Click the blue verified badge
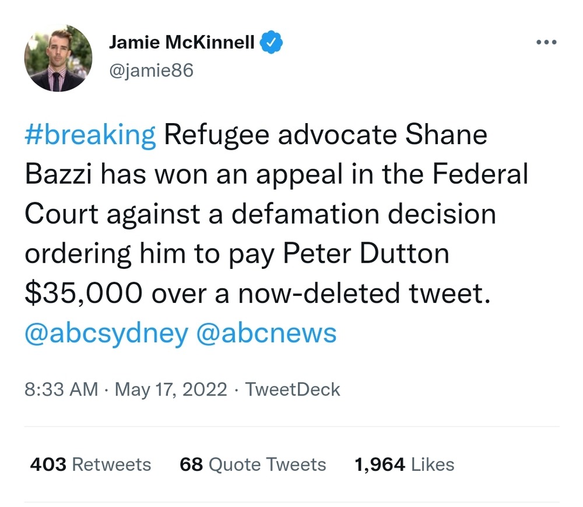Image resolution: width=583 pixels, height=507 pixels. click(x=272, y=41)
